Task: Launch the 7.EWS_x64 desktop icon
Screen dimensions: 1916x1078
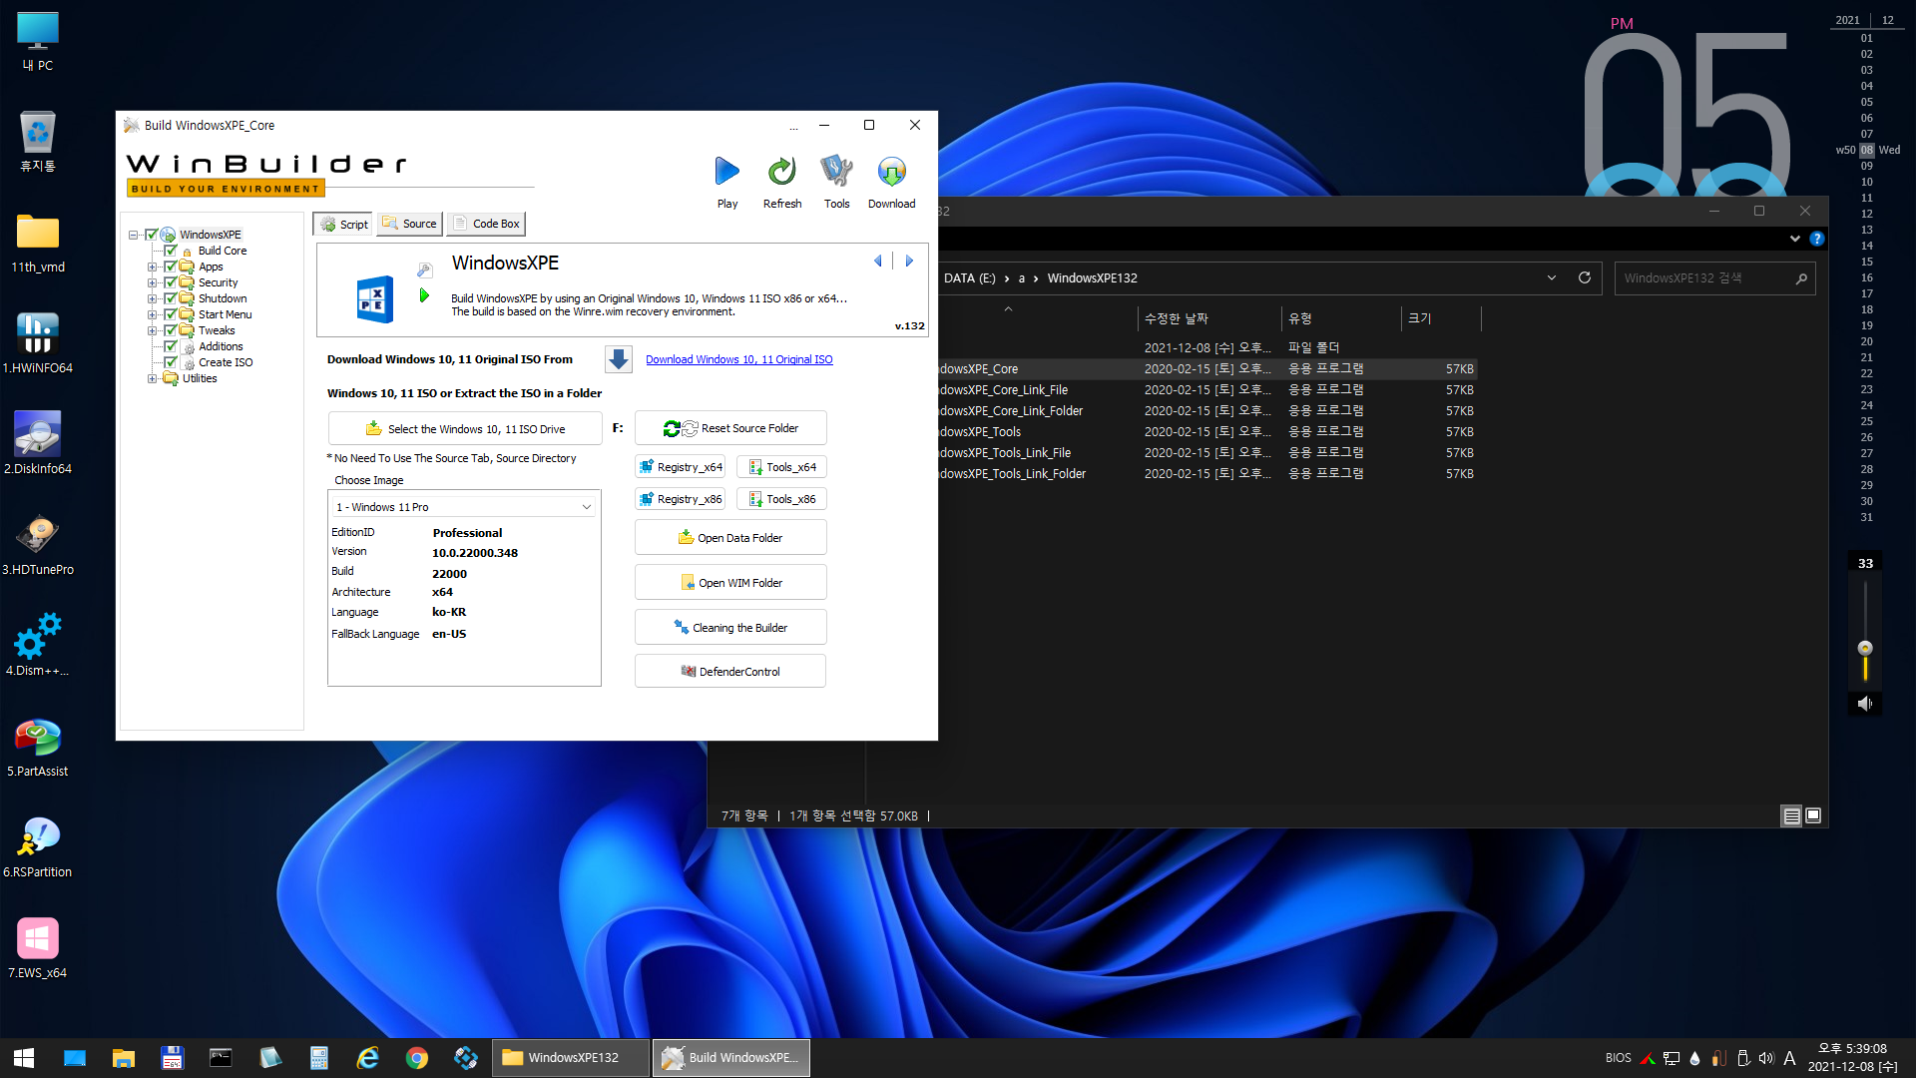Action: [38, 948]
